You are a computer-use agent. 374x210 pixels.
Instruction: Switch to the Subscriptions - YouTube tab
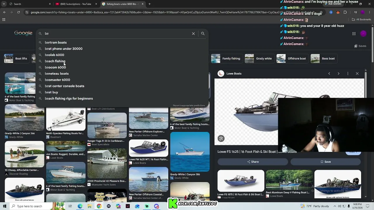[77, 4]
